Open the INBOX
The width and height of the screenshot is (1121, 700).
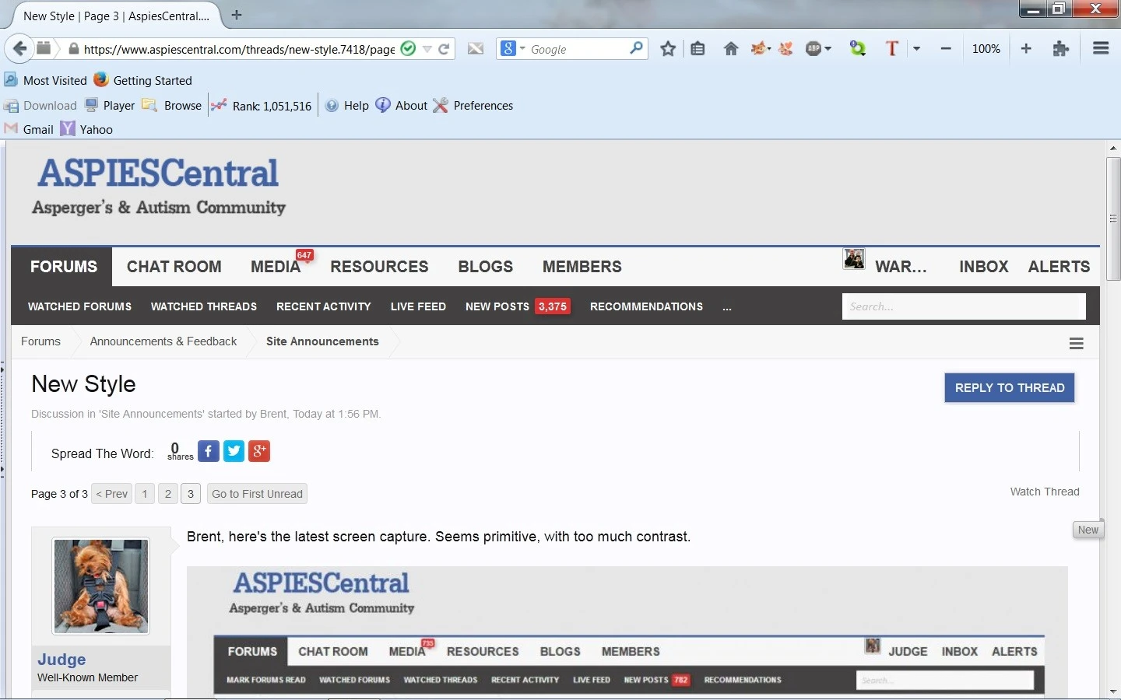click(984, 267)
